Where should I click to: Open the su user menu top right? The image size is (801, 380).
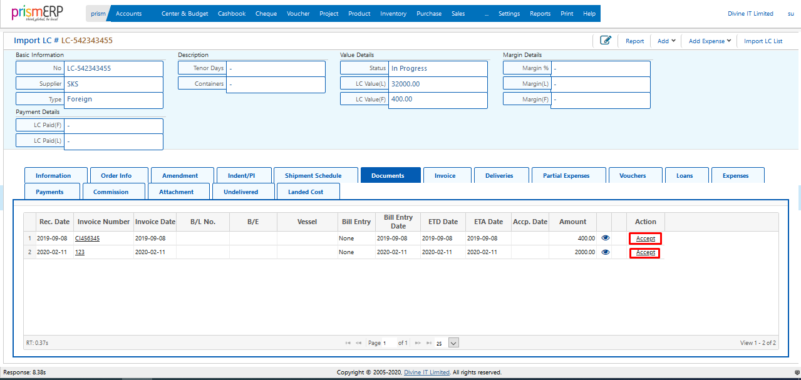coord(790,13)
